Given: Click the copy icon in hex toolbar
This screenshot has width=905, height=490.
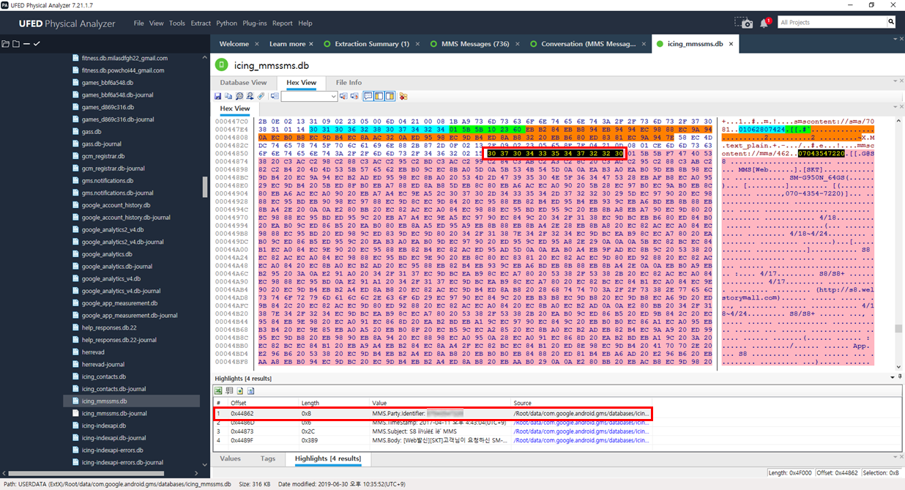Looking at the screenshot, I should [x=228, y=96].
